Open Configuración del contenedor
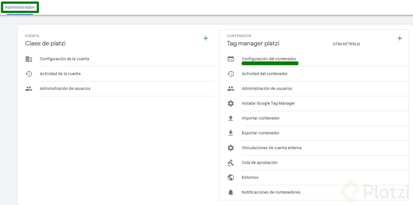413x205 pixels. click(269, 59)
